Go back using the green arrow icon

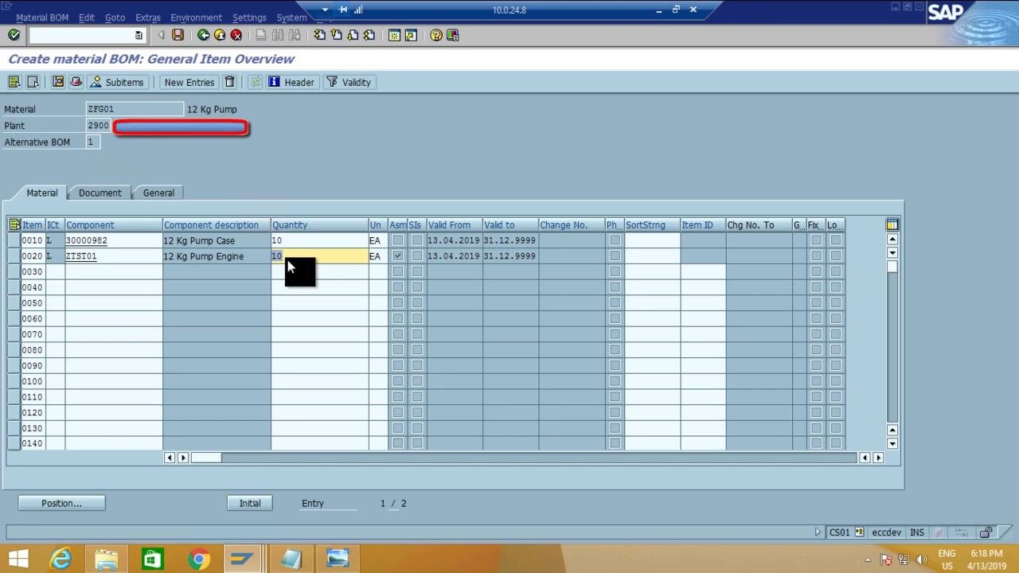click(203, 35)
